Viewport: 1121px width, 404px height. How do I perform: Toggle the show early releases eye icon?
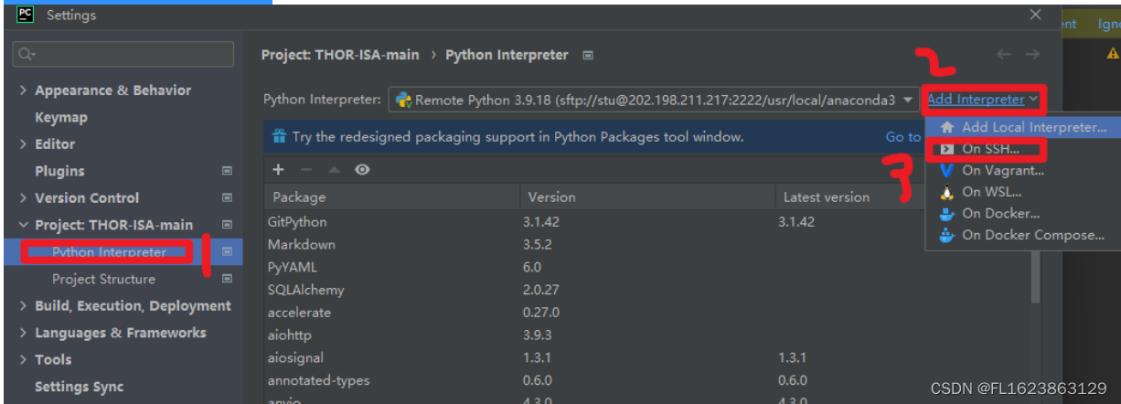click(363, 169)
